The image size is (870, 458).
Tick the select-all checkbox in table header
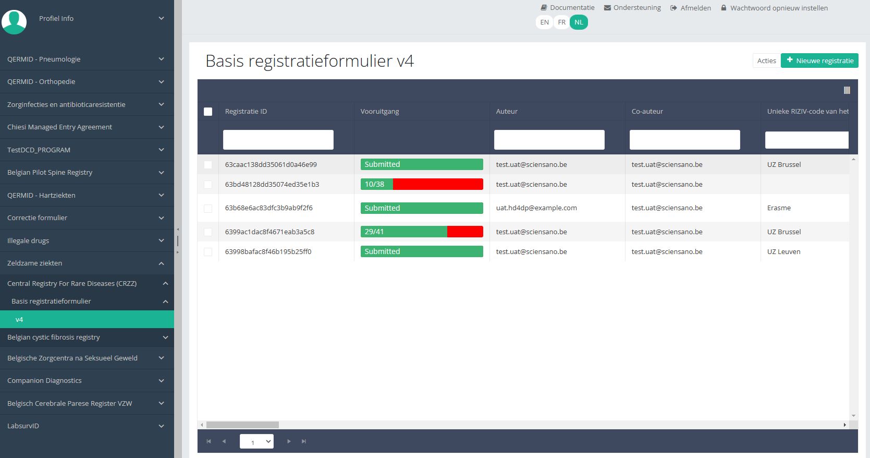[x=208, y=112]
